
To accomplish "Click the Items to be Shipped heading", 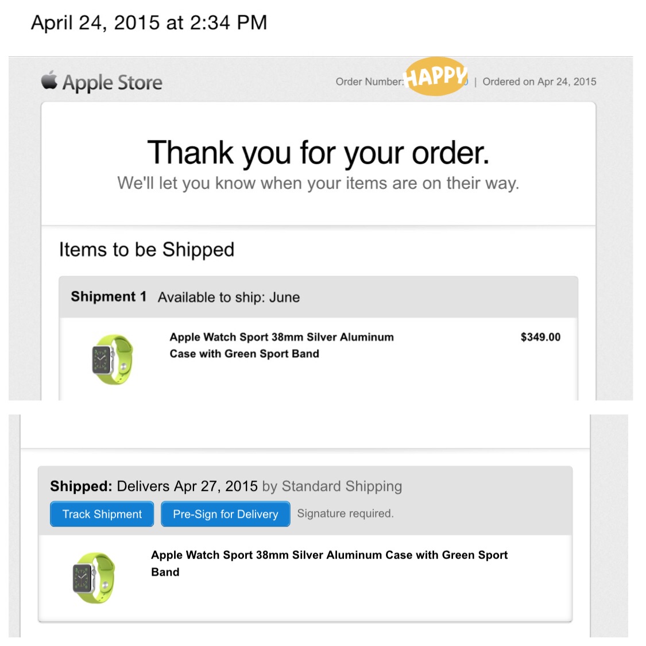I will [x=146, y=250].
